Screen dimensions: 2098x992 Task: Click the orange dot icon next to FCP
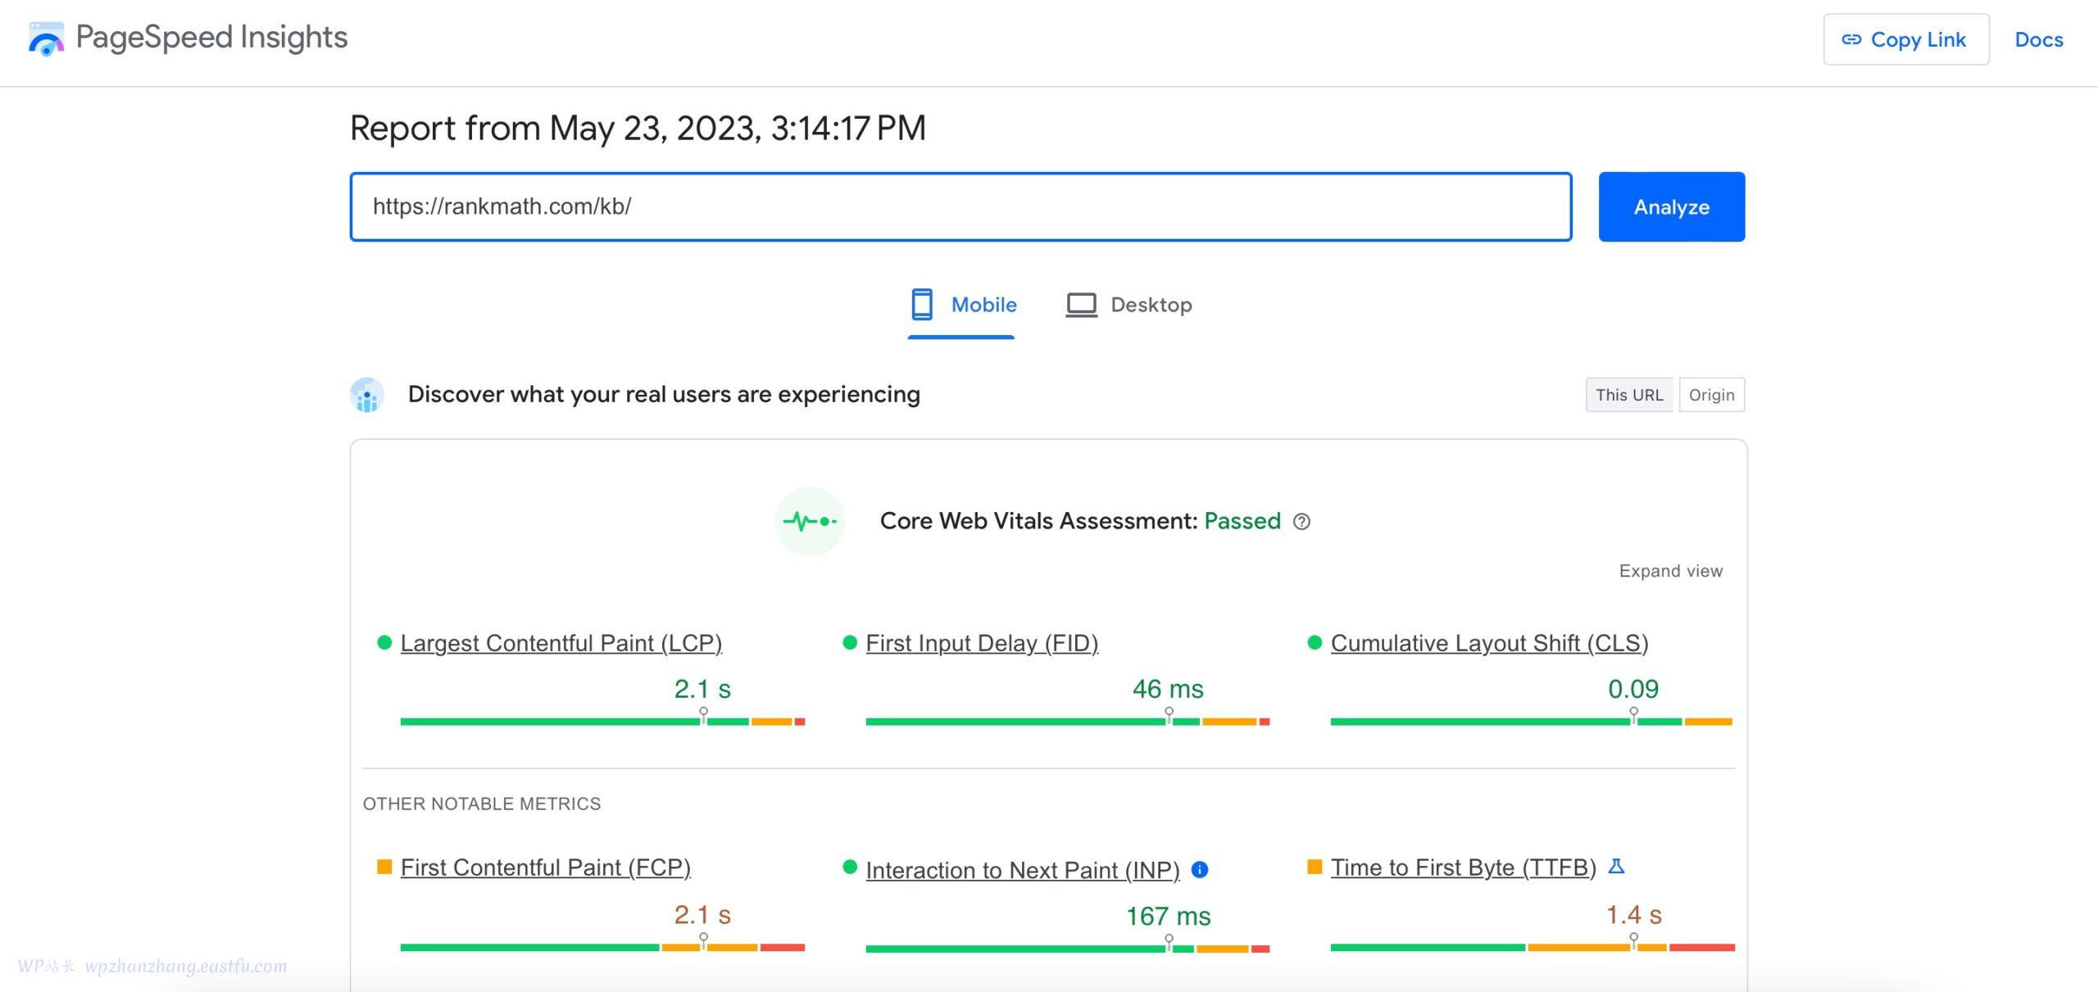pos(384,869)
